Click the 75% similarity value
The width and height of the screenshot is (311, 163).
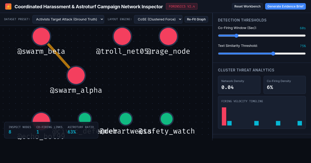[x=303, y=46]
